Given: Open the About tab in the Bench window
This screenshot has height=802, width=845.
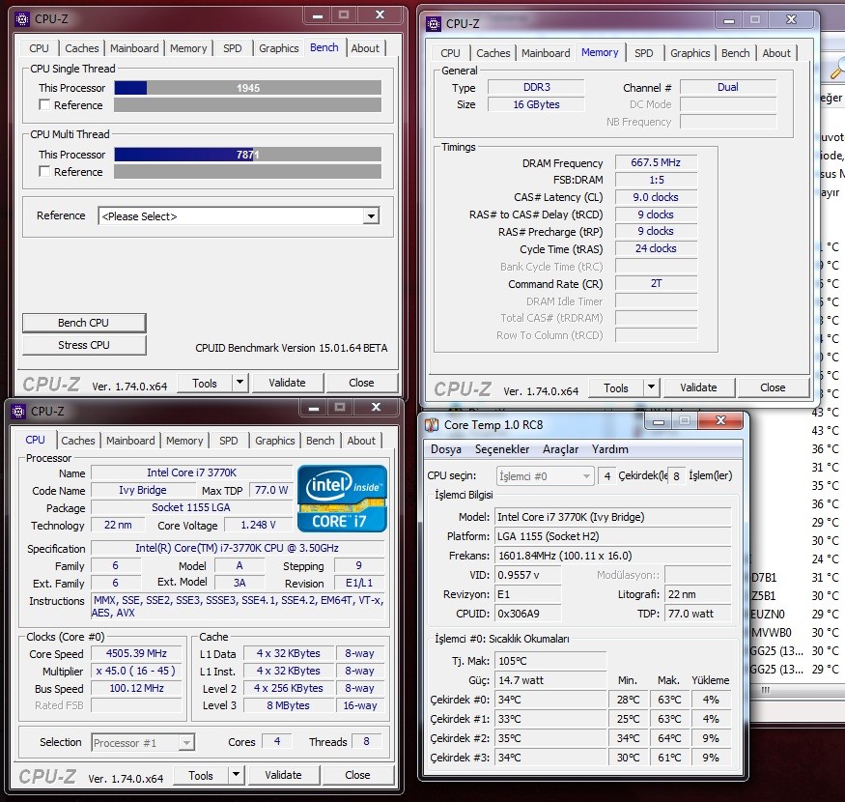Looking at the screenshot, I should click(365, 48).
